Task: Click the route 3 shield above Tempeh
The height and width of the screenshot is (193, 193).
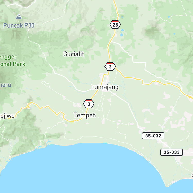Action: [x=89, y=104]
